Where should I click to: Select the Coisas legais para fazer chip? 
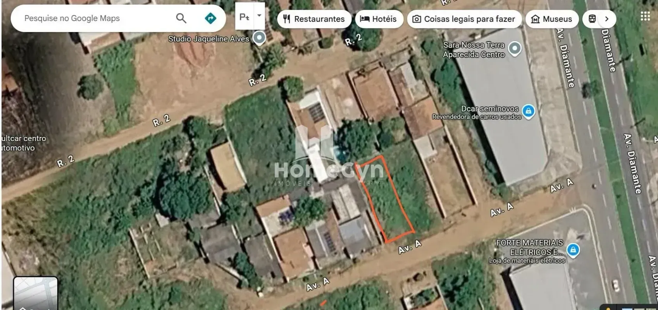click(x=464, y=19)
